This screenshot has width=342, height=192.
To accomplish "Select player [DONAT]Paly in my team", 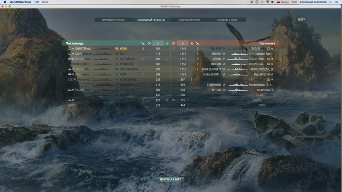I will (83, 49).
